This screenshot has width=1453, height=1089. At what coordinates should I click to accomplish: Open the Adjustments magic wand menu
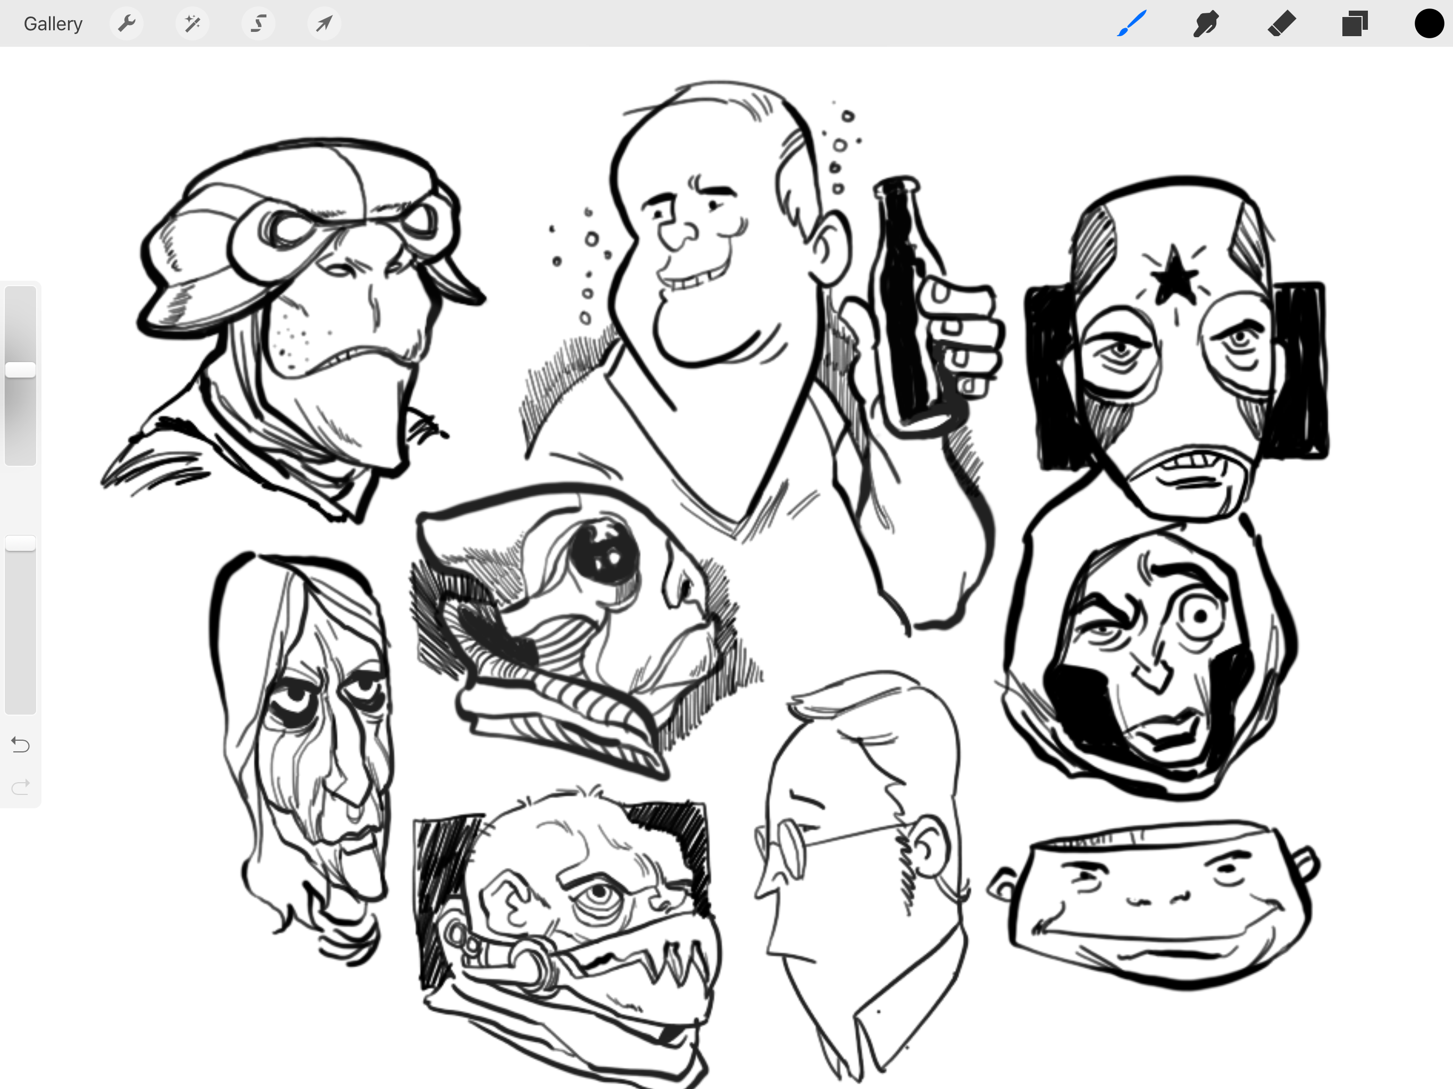(x=193, y=24)
